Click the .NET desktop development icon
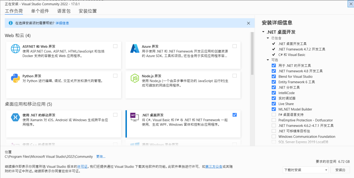Screen dimensions: 354x178 tap(135, 117)
